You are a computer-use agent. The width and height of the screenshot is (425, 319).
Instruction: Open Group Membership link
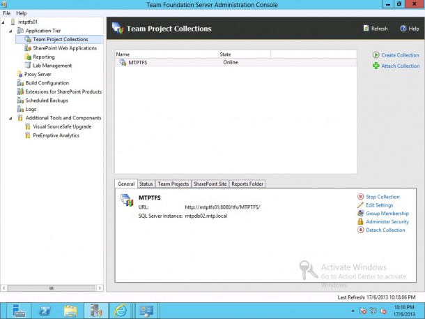[387, 214]
